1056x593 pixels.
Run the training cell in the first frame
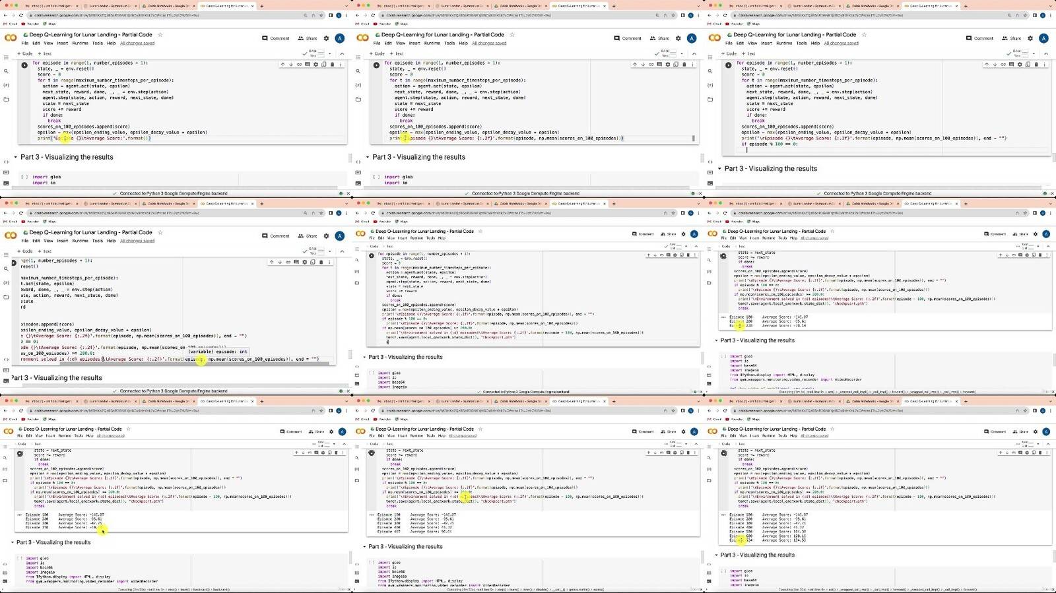[24, 65]
